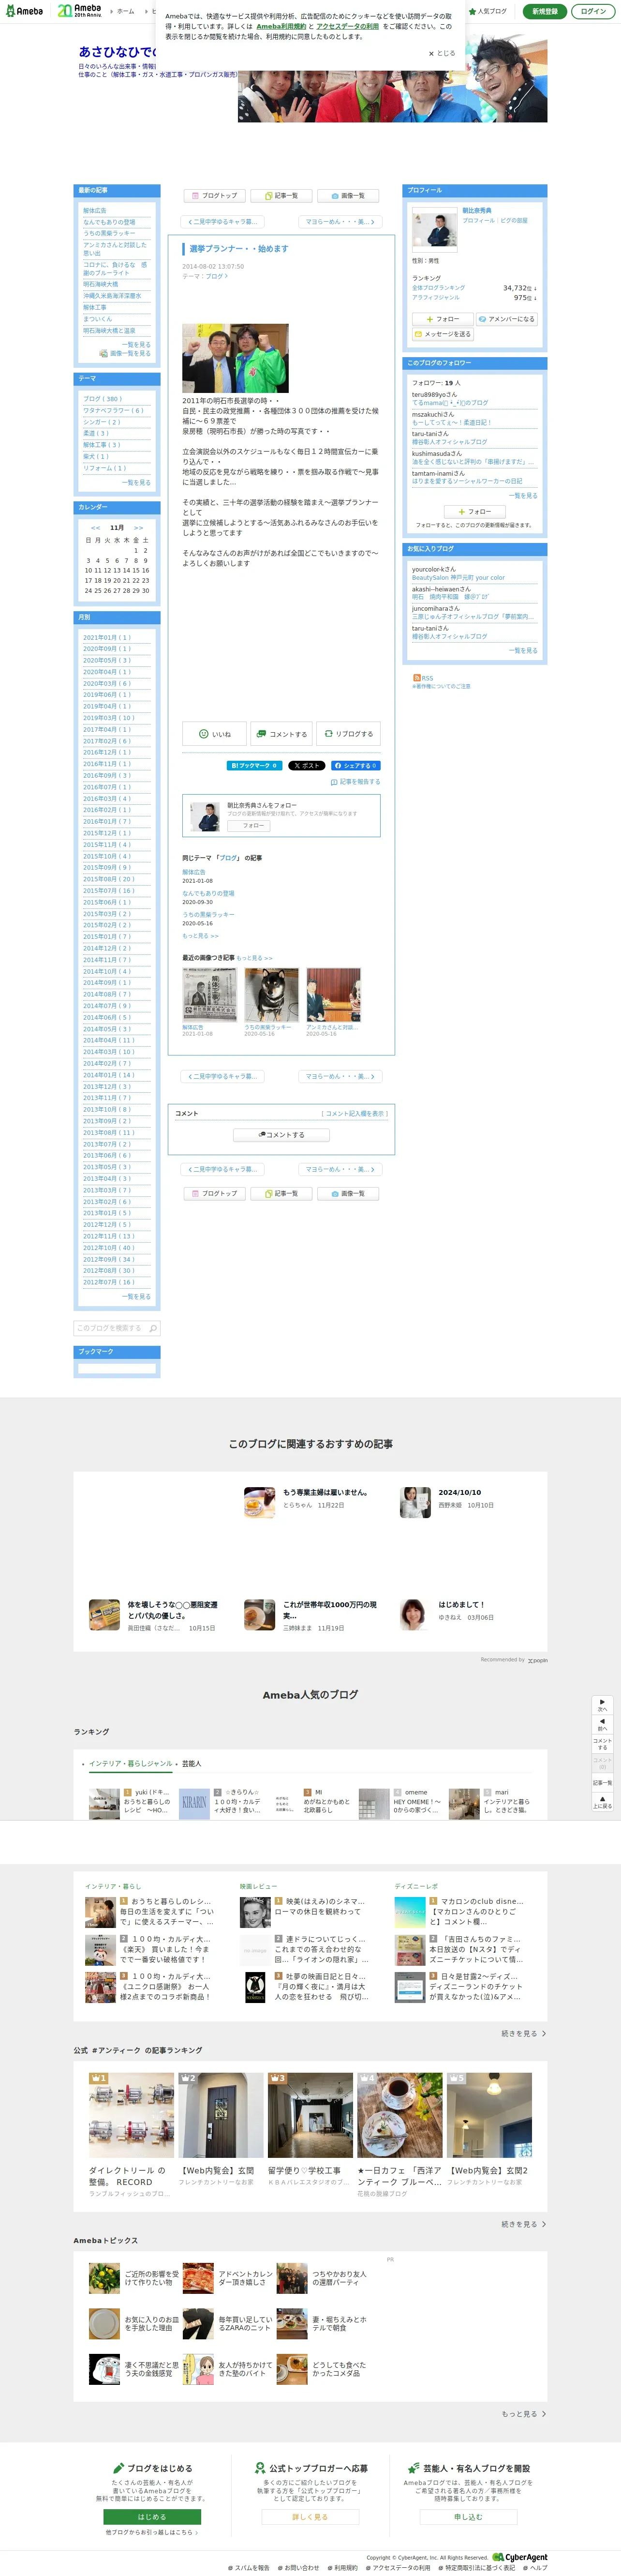
Task: Click the B! ブックマーク button
Action: (254, 766)
